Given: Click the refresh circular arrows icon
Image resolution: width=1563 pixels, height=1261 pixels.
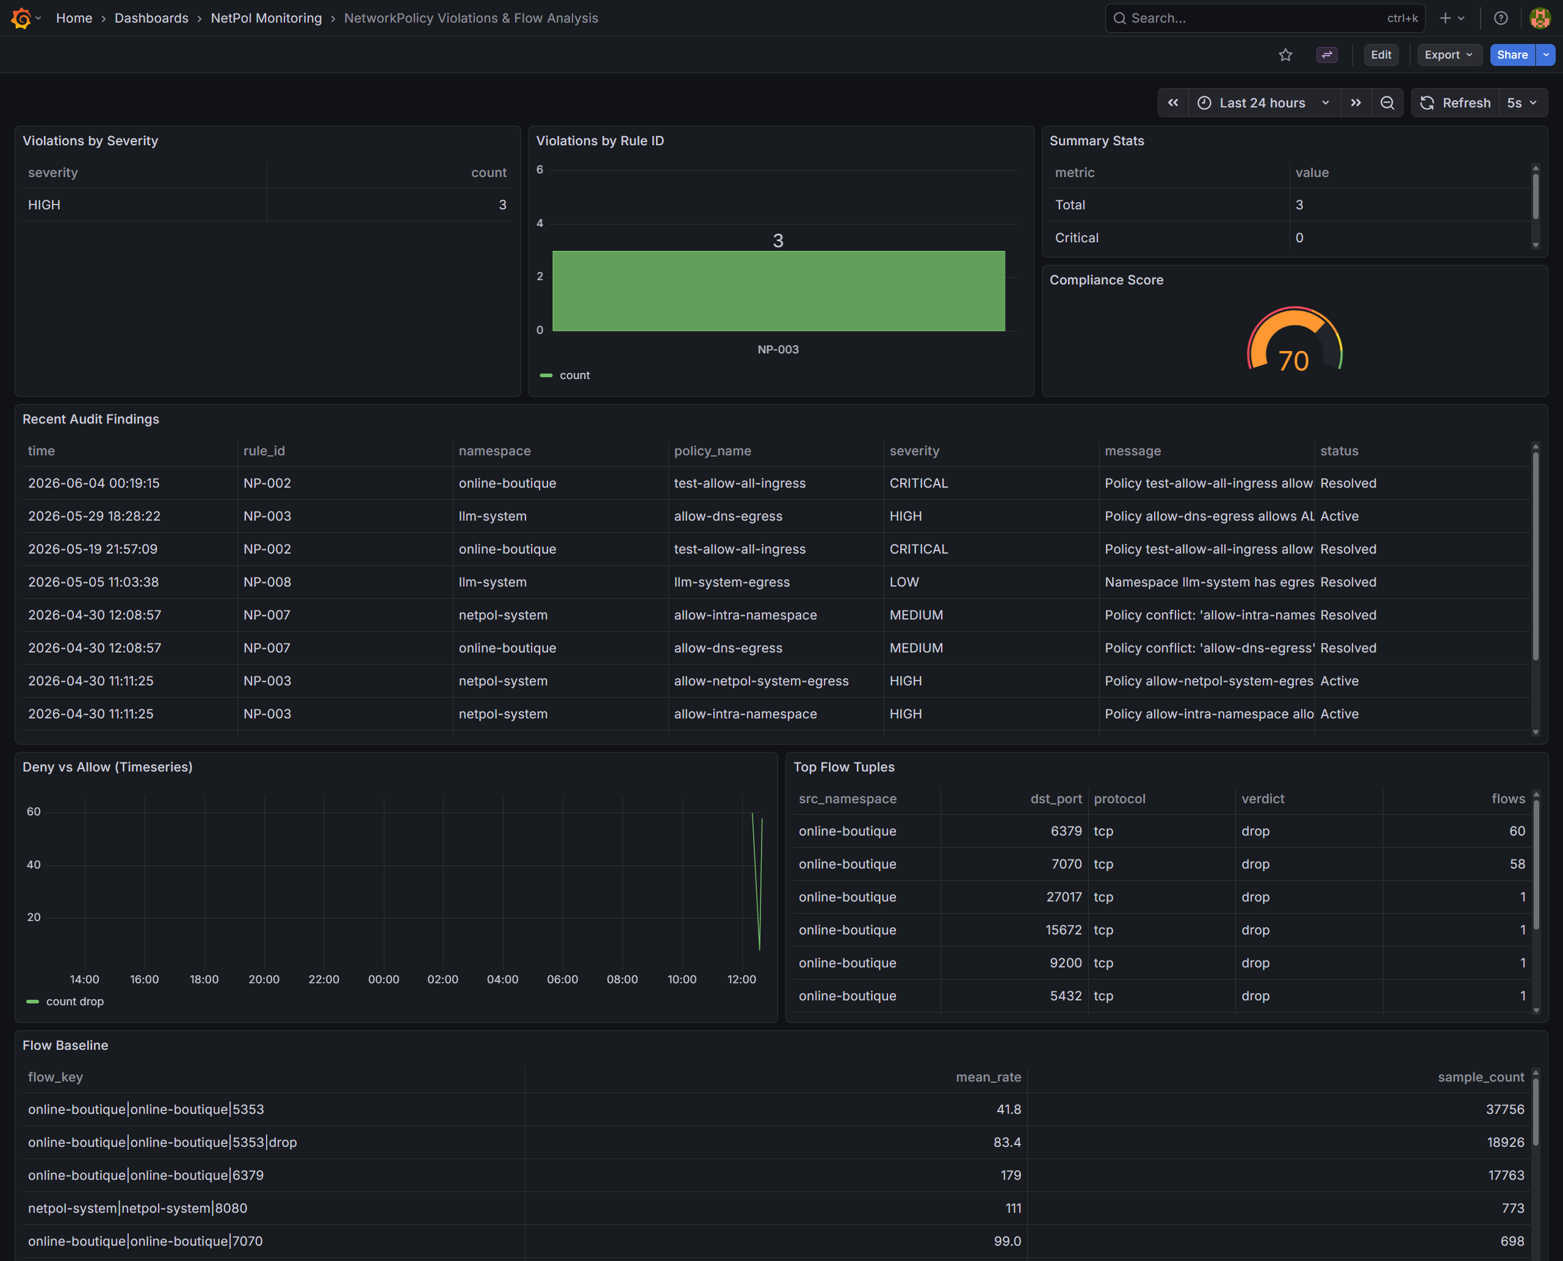Looking at the screenshot, I should point(1427,103).
